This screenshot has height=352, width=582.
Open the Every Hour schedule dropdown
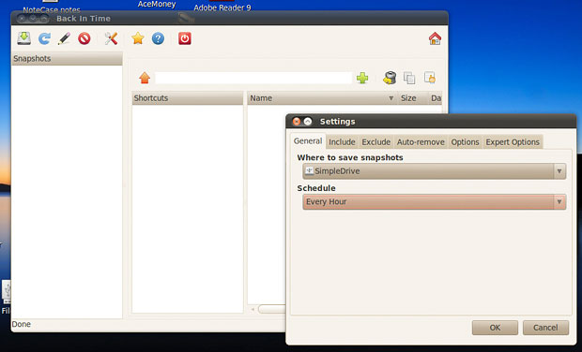point(435,202)
